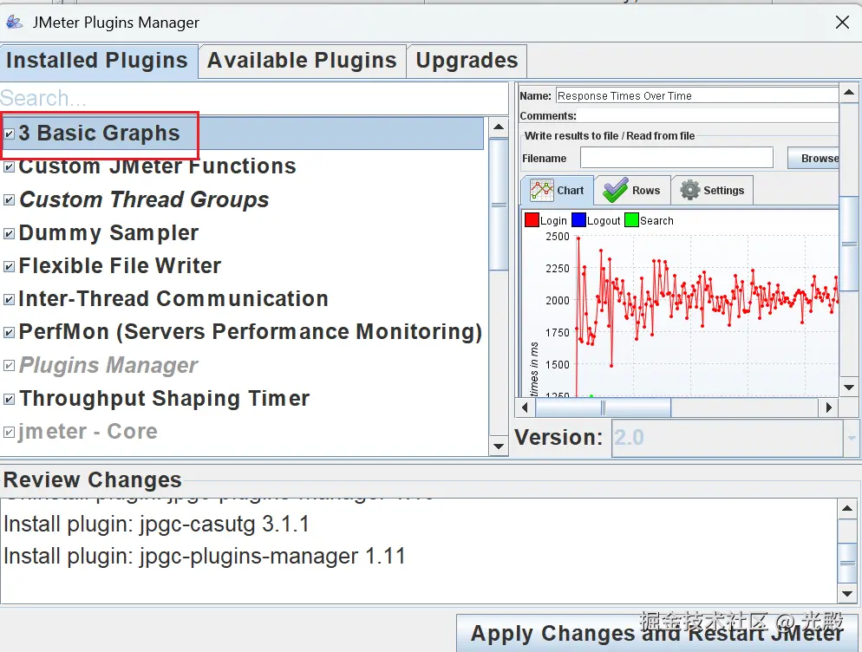Select the Settings tab in preview

(712, 190)
